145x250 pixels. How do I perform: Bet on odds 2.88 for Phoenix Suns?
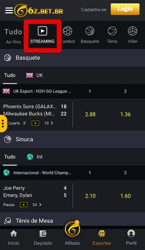(91, 114)
